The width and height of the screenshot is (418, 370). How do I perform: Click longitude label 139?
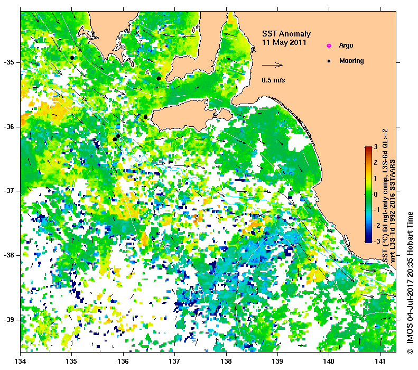tap(277, 361)
